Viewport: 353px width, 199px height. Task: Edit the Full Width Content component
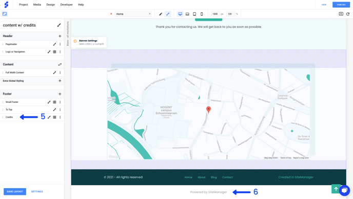click(54, 73)
